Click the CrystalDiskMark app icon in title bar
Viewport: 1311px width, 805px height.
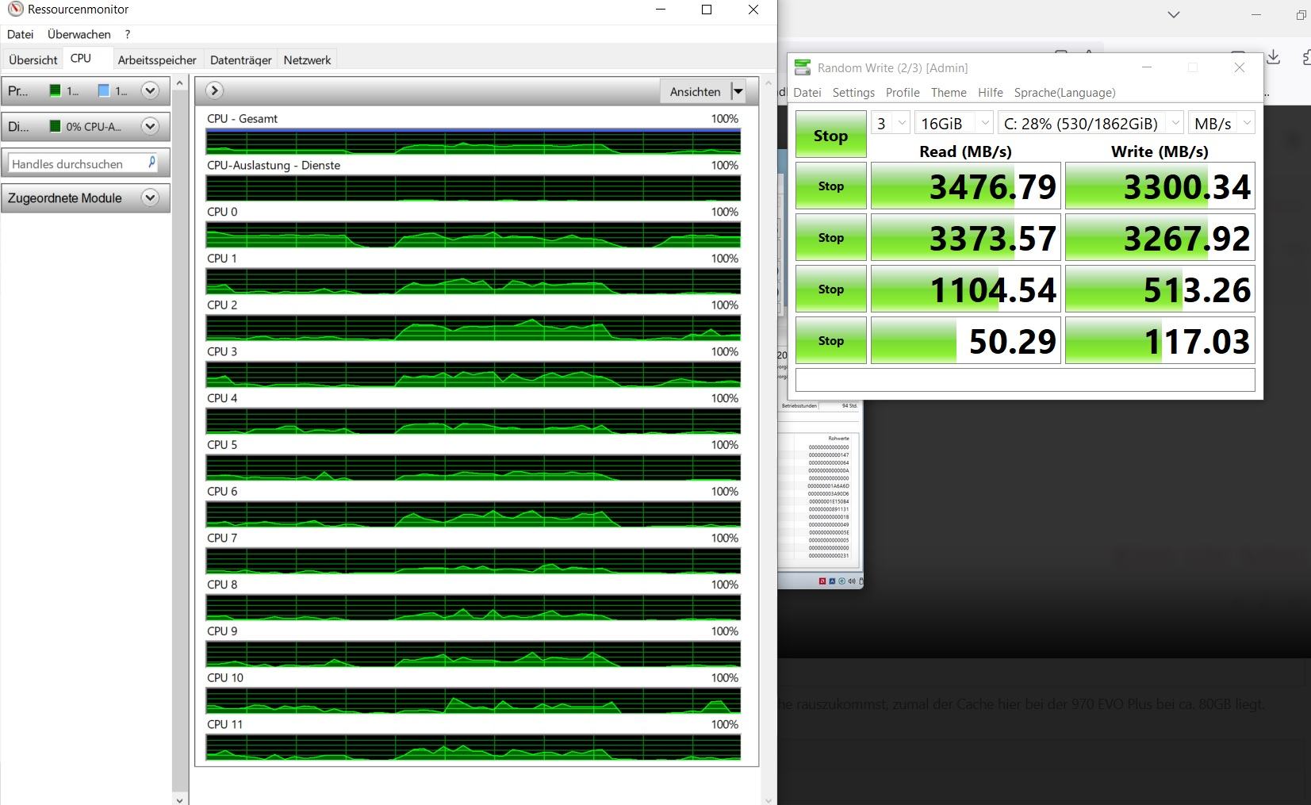[803, 67]
